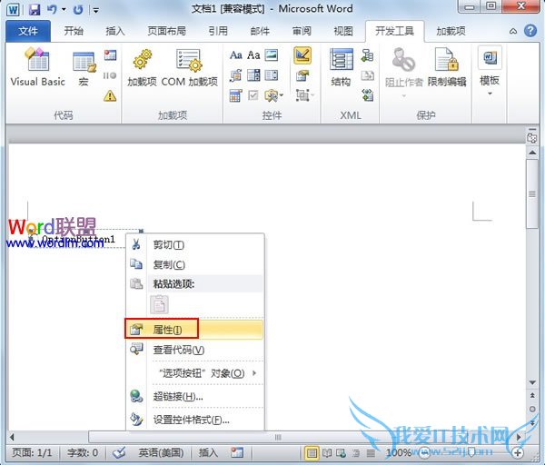Image resolution: width=545 pixels, height=465 pixels.
Task: Switch to Outline view button
Action: (356, 453)
